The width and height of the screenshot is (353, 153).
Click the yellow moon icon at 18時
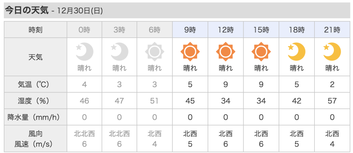[297, 51]
